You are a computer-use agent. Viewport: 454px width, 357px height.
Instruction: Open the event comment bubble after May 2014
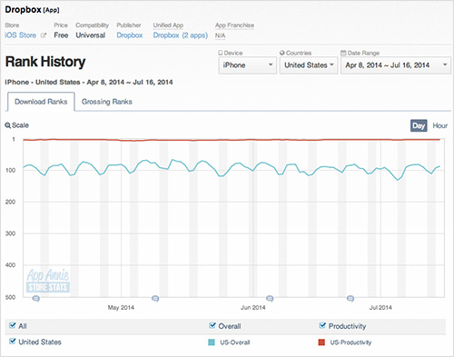coord(155,299)
